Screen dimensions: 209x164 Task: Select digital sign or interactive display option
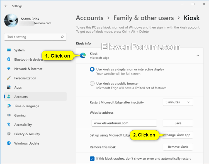coord(92,69)
